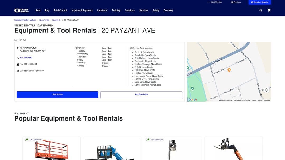Click the United Rentals logo
Screen dimensions: 285x160
coord(22,10)
